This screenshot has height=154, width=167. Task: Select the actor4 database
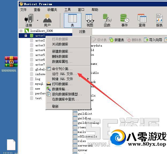coord(40,50)
